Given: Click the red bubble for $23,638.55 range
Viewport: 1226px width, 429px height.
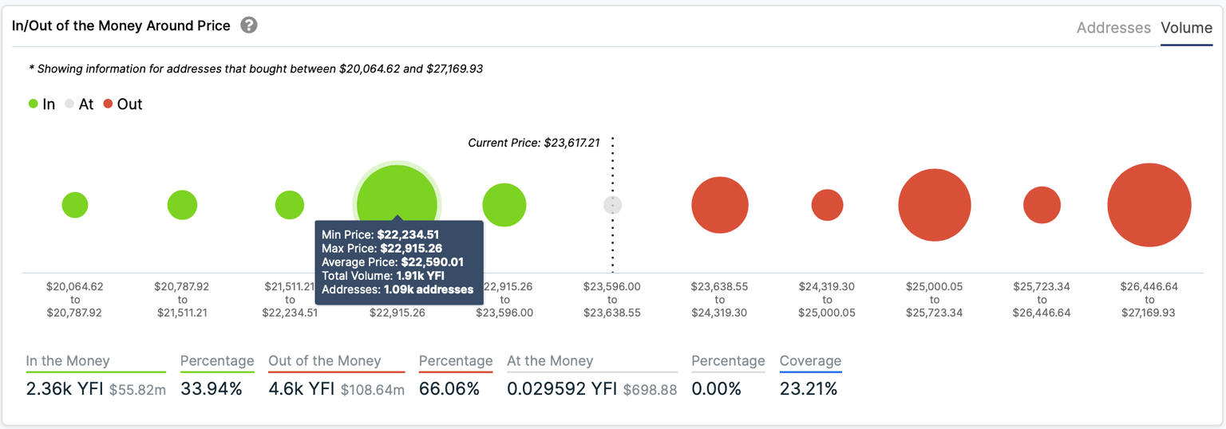Looking at the screenshot, I should coord(720,205).
